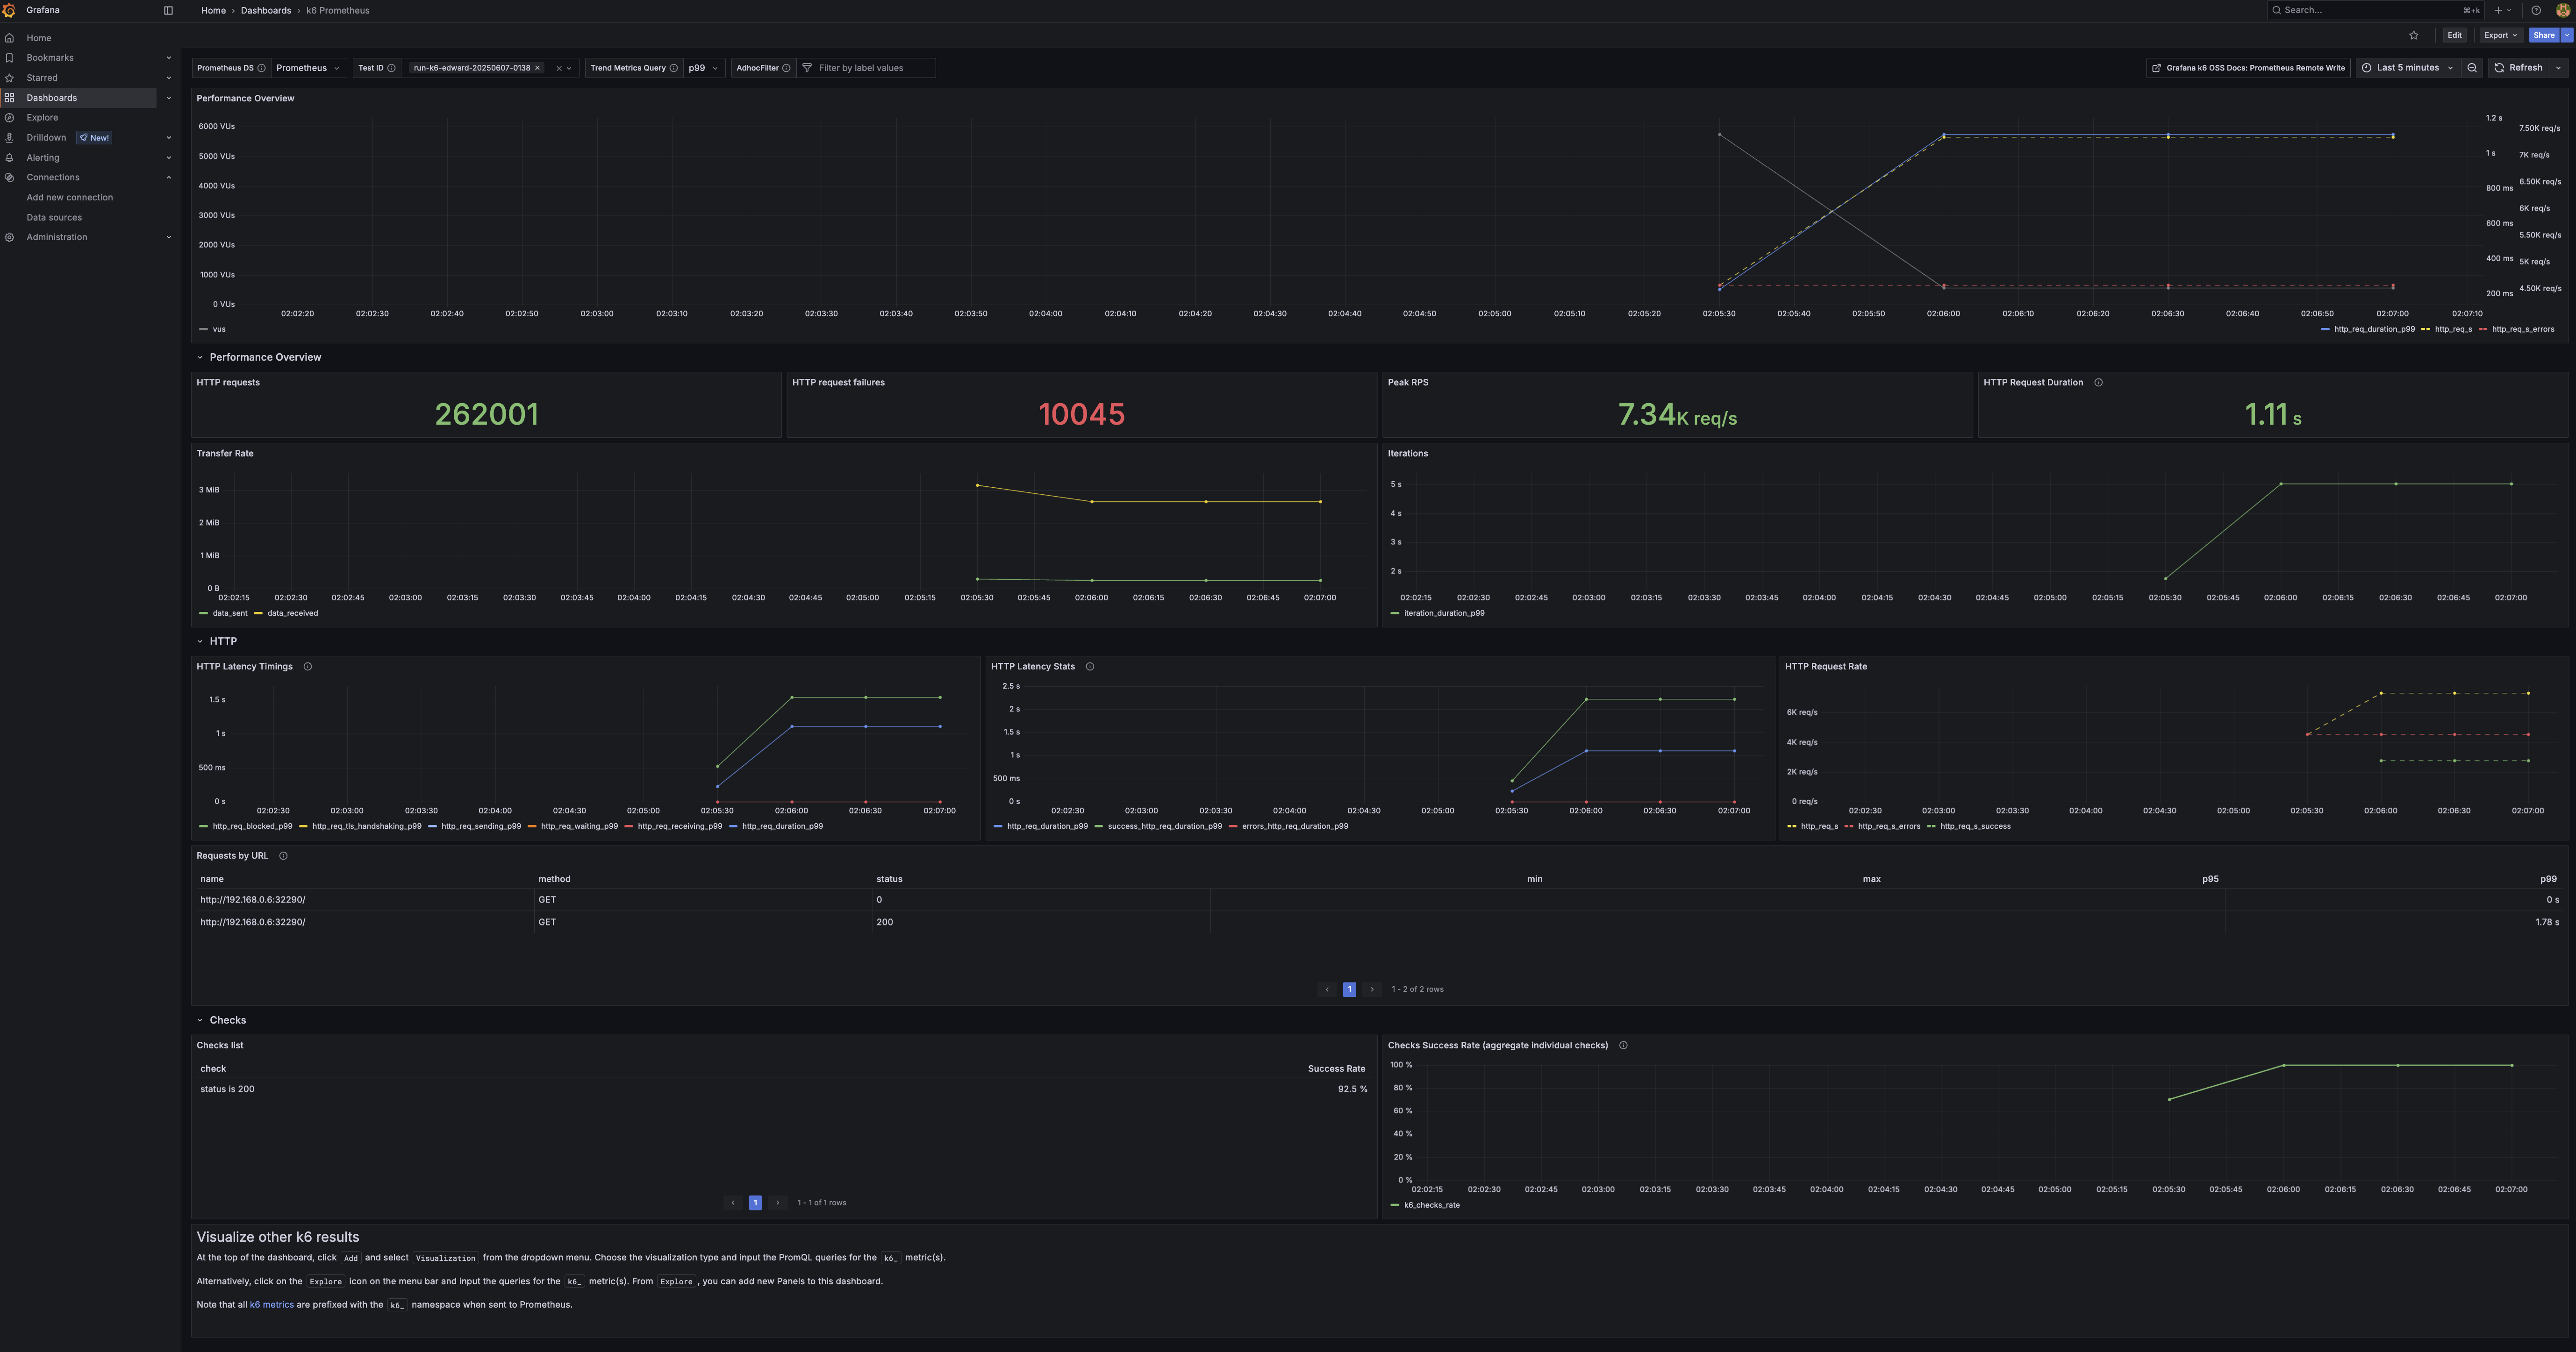Star this dashboard as favorite
Viewport: 2576px width, 1352px height.
click(2413, 35)
